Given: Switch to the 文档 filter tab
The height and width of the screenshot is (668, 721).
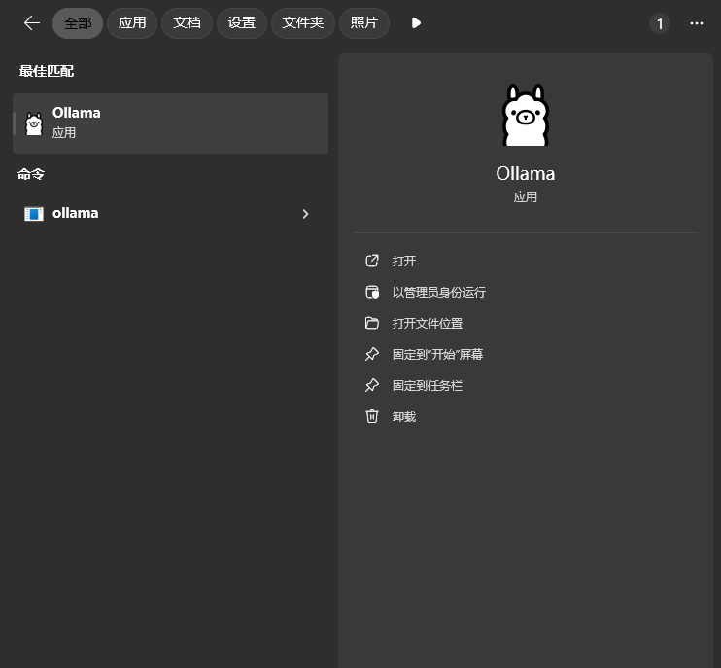Looking at the screenshot, I should tap(188, 23).
